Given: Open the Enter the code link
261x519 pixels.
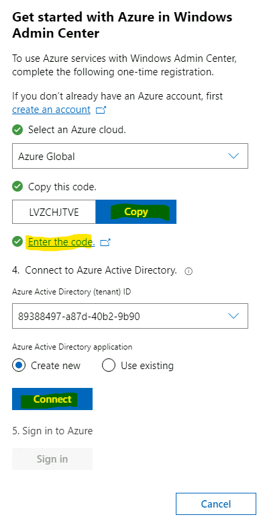Looking at the screenshot, I should [62, 242].
